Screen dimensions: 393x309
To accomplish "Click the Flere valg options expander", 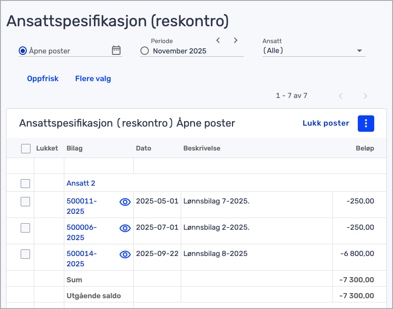I will coord(93,79).
